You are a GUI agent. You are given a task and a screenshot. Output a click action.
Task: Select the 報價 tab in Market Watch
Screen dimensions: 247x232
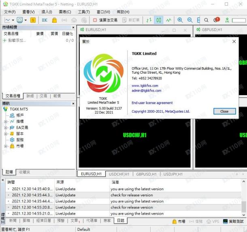[x=57, y=96]
